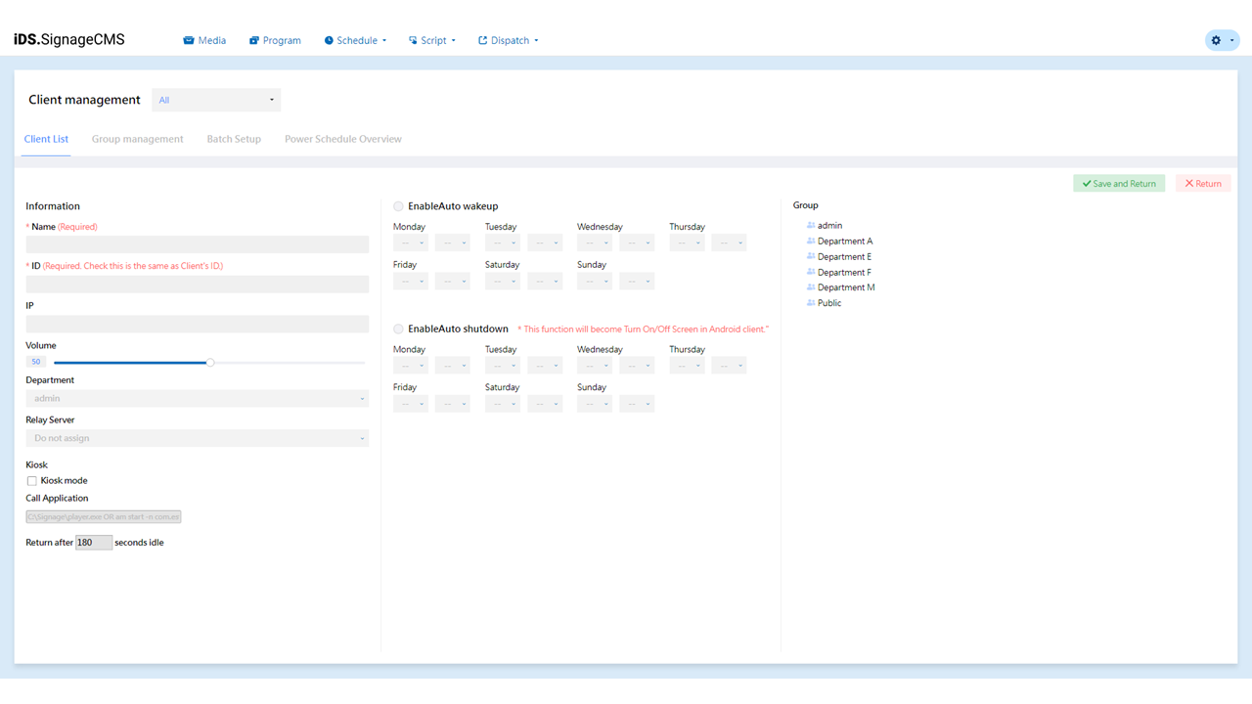Click the settings gear icon
This screenshot has width=1252, height=704.
click(x=1216, y=40)
